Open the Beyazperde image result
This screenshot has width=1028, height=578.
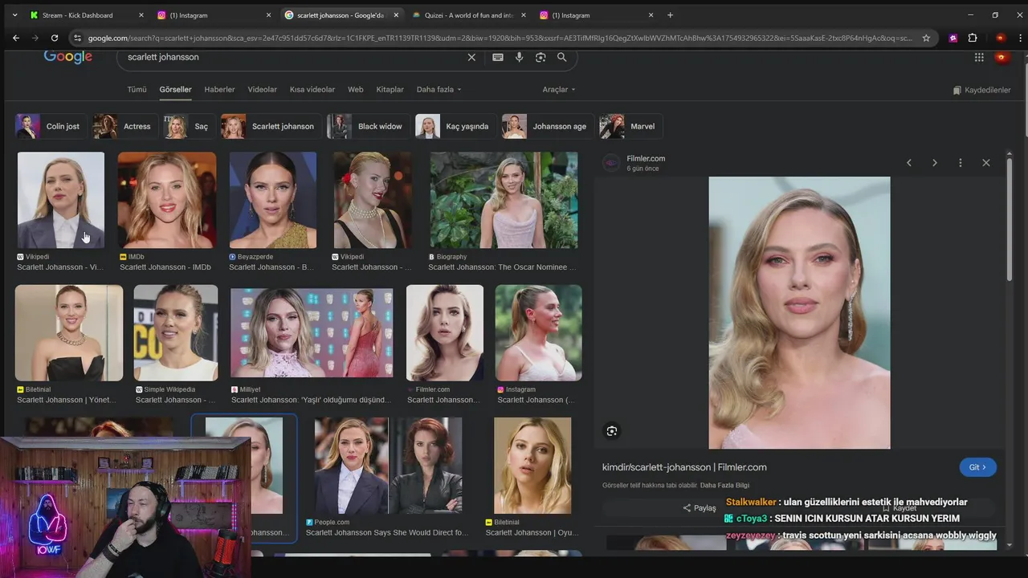[273, 201]
